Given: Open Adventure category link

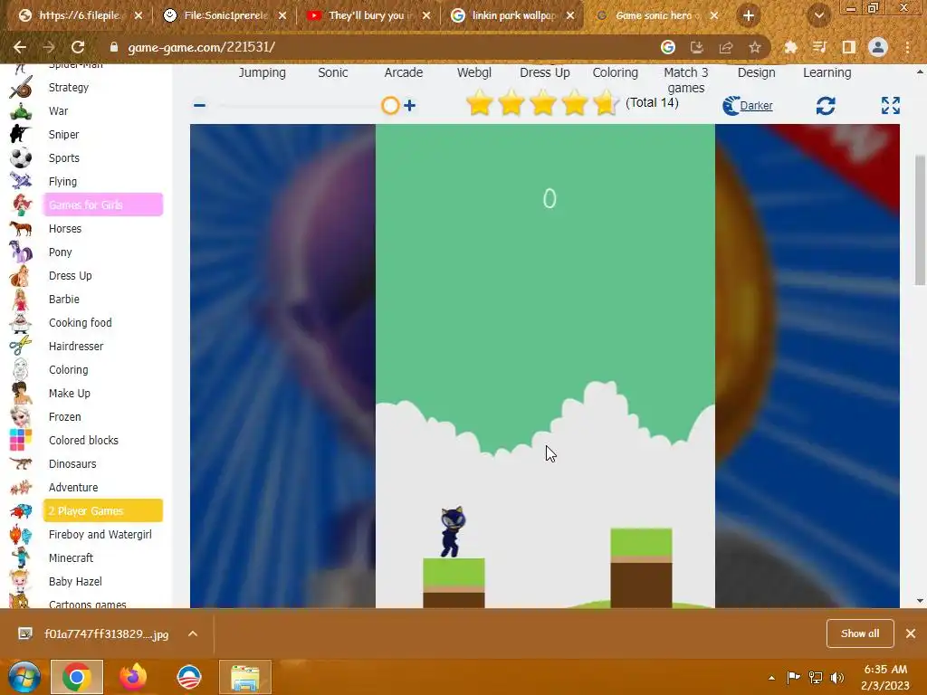Looking at the screenshot, I should [73, 488].
